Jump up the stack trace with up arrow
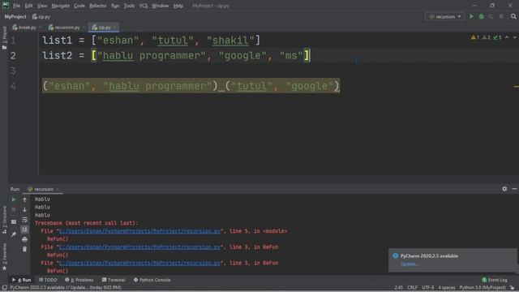Screen dimensions: 519x292 click(24, 200)
